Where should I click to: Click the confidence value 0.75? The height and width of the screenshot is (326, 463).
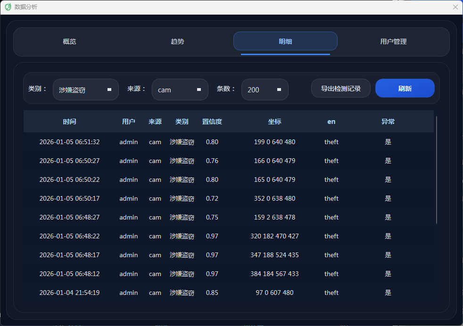pyautogui.click(x=212, y=218)
